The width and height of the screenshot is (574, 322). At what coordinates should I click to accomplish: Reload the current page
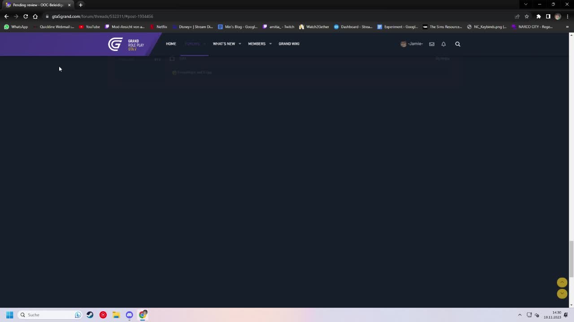point(26,17)
